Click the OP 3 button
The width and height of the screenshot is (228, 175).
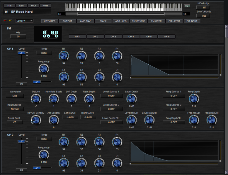(113, 36)
